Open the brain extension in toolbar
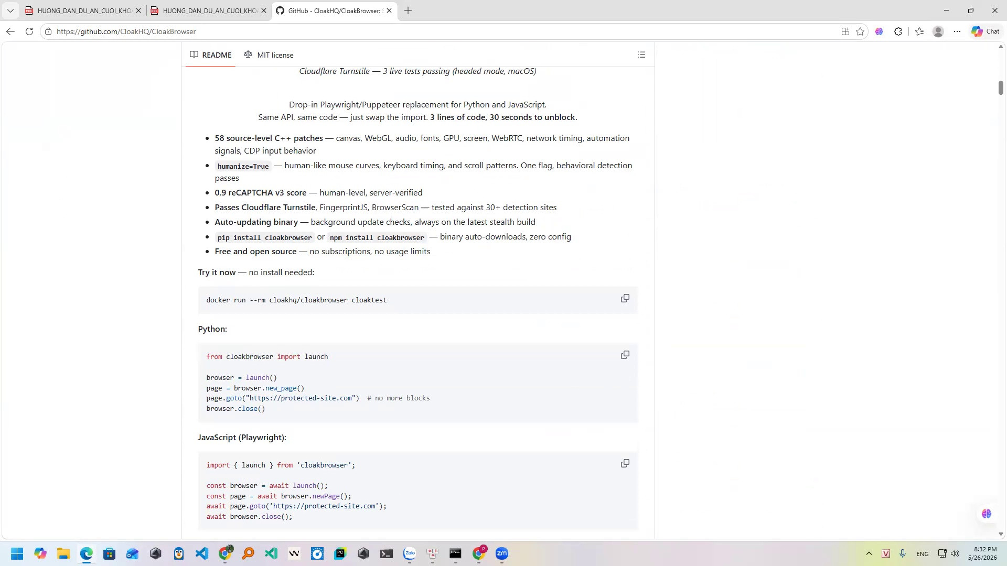Viewport: 1007px width, 566px height. point(879,31)
